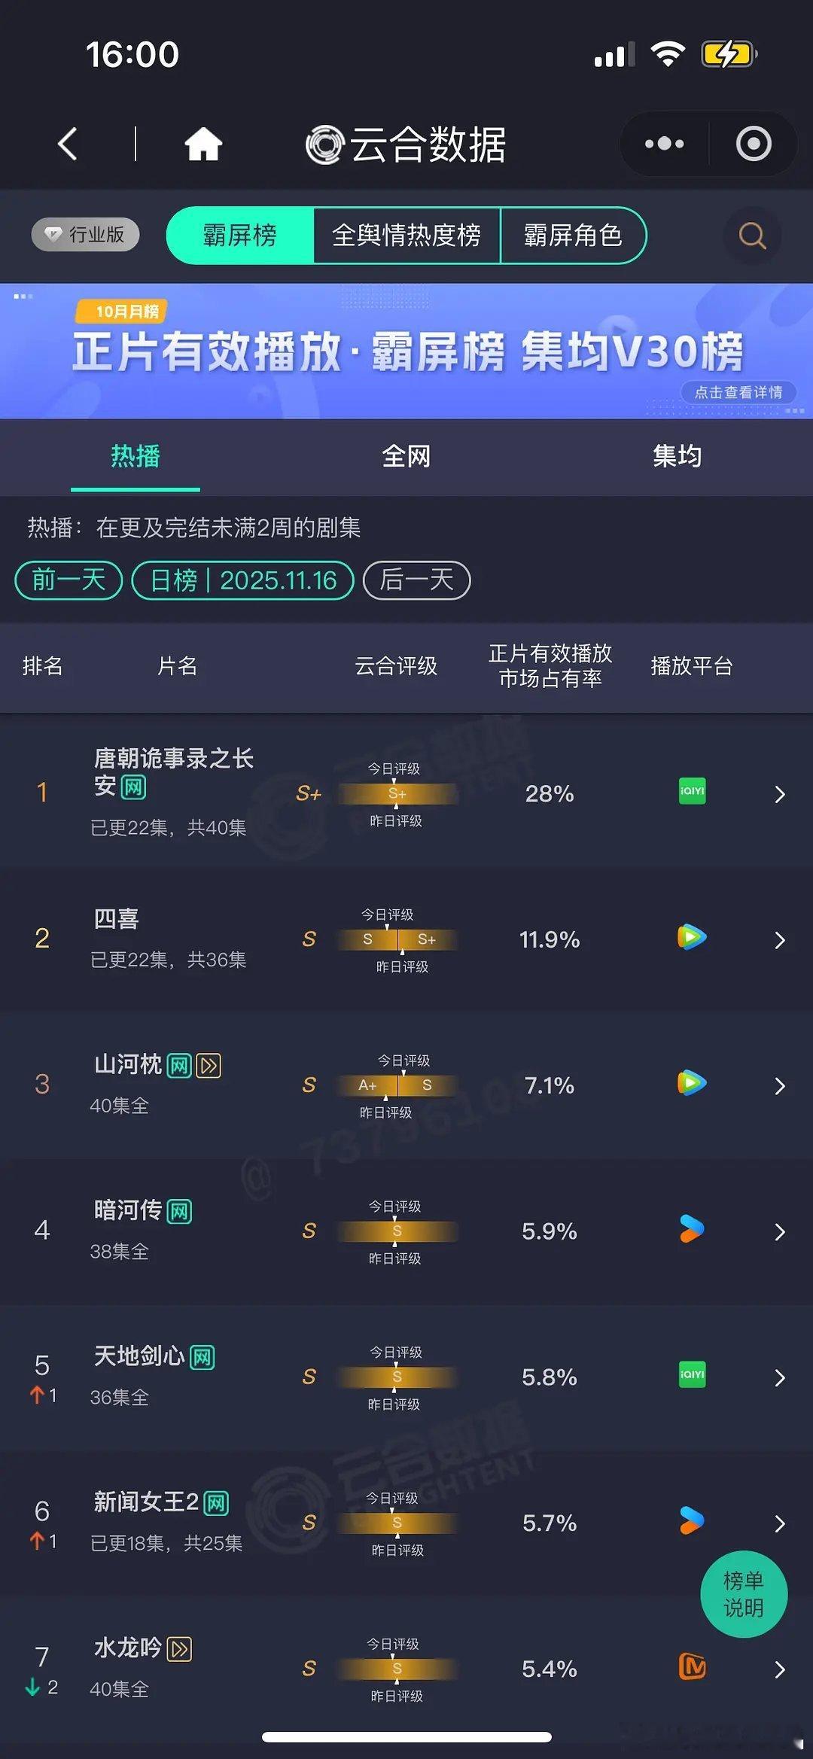Tap the S+ rating bar for 唐朝诡事录之长安
Screen dimensions: 813x1759
(397, 794)
